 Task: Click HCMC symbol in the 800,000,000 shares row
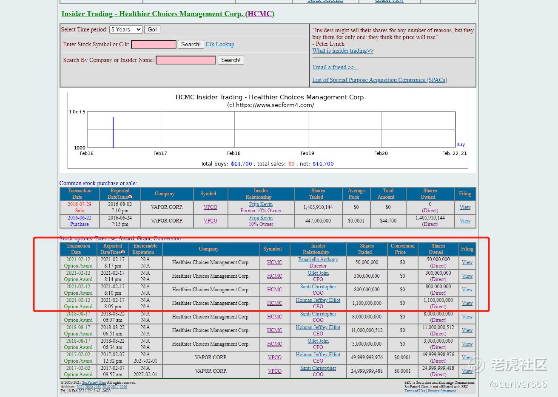click(275, 290)
